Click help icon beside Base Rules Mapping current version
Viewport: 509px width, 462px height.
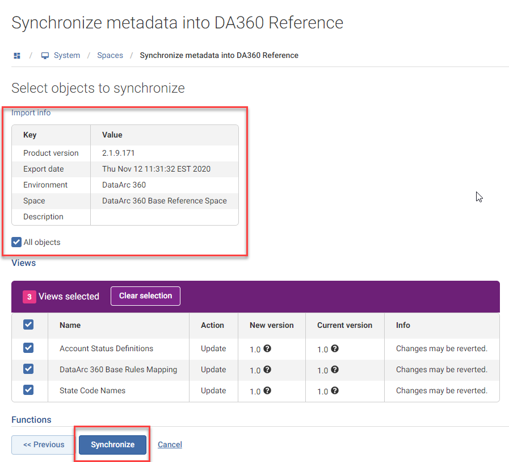coord(335,369)
